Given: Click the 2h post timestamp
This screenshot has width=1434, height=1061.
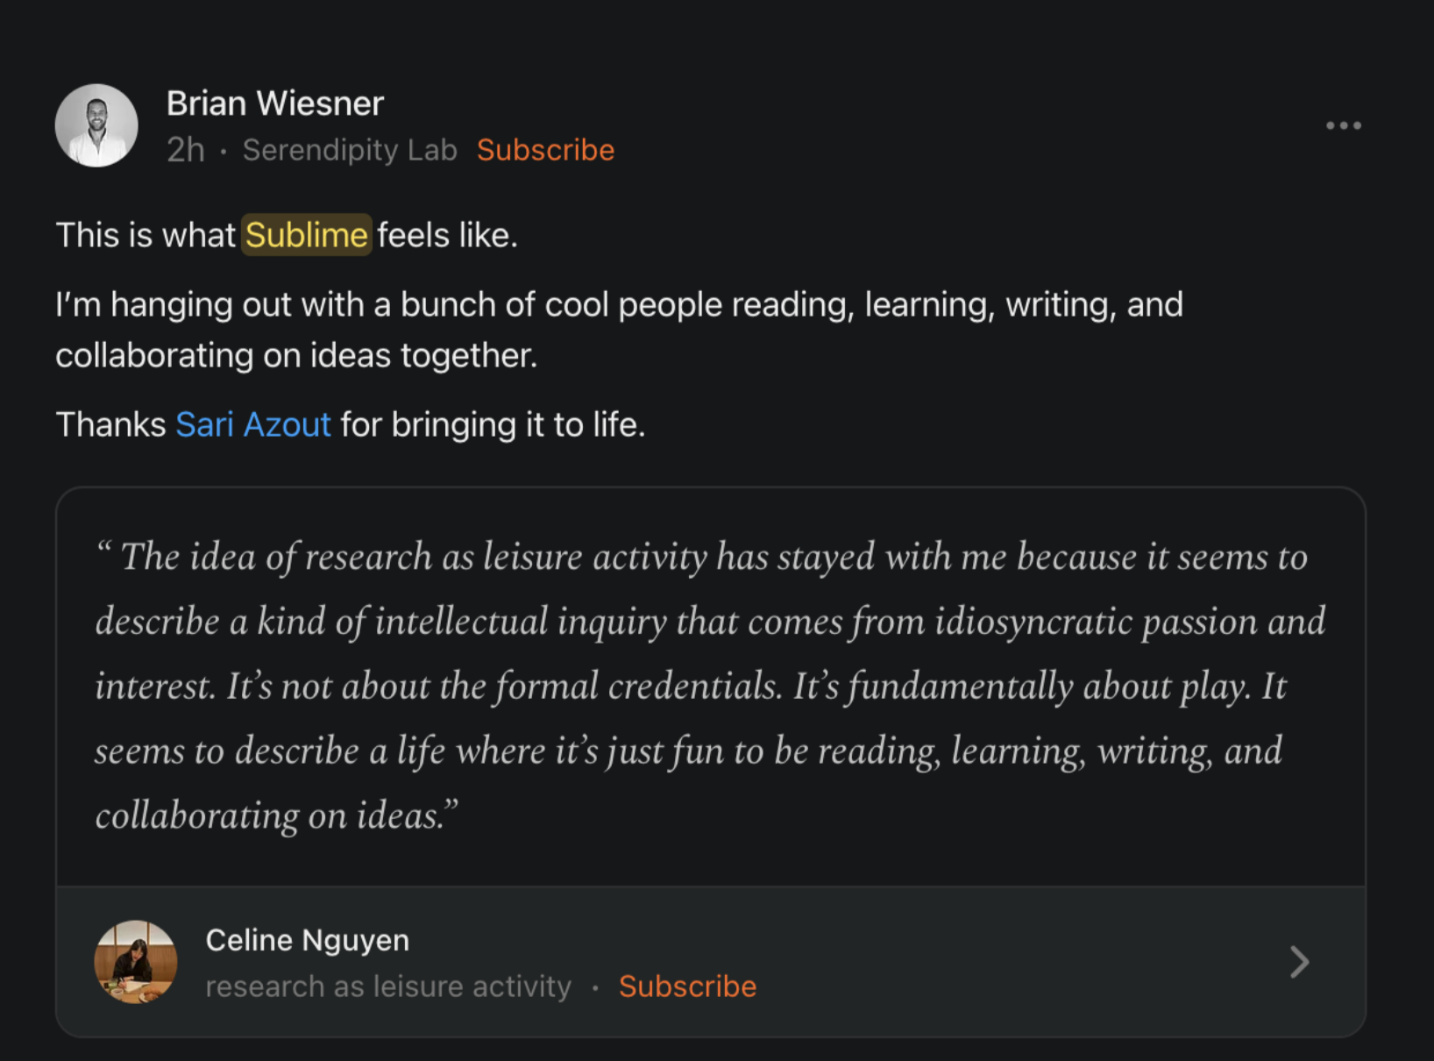Looking at the screenshot, I should (185, 150).
